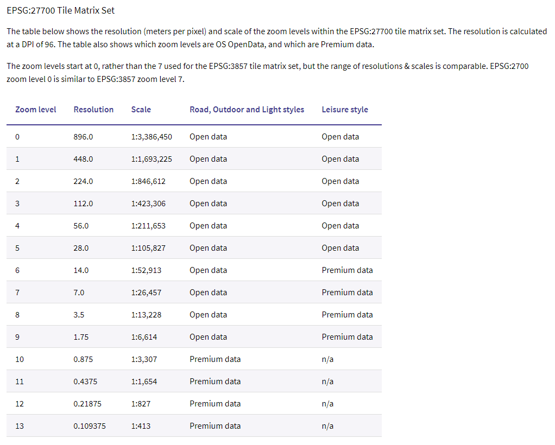The image size is (555, 445).
Task: Click resolution value 0.21875
Action: [x=87, y=404]
